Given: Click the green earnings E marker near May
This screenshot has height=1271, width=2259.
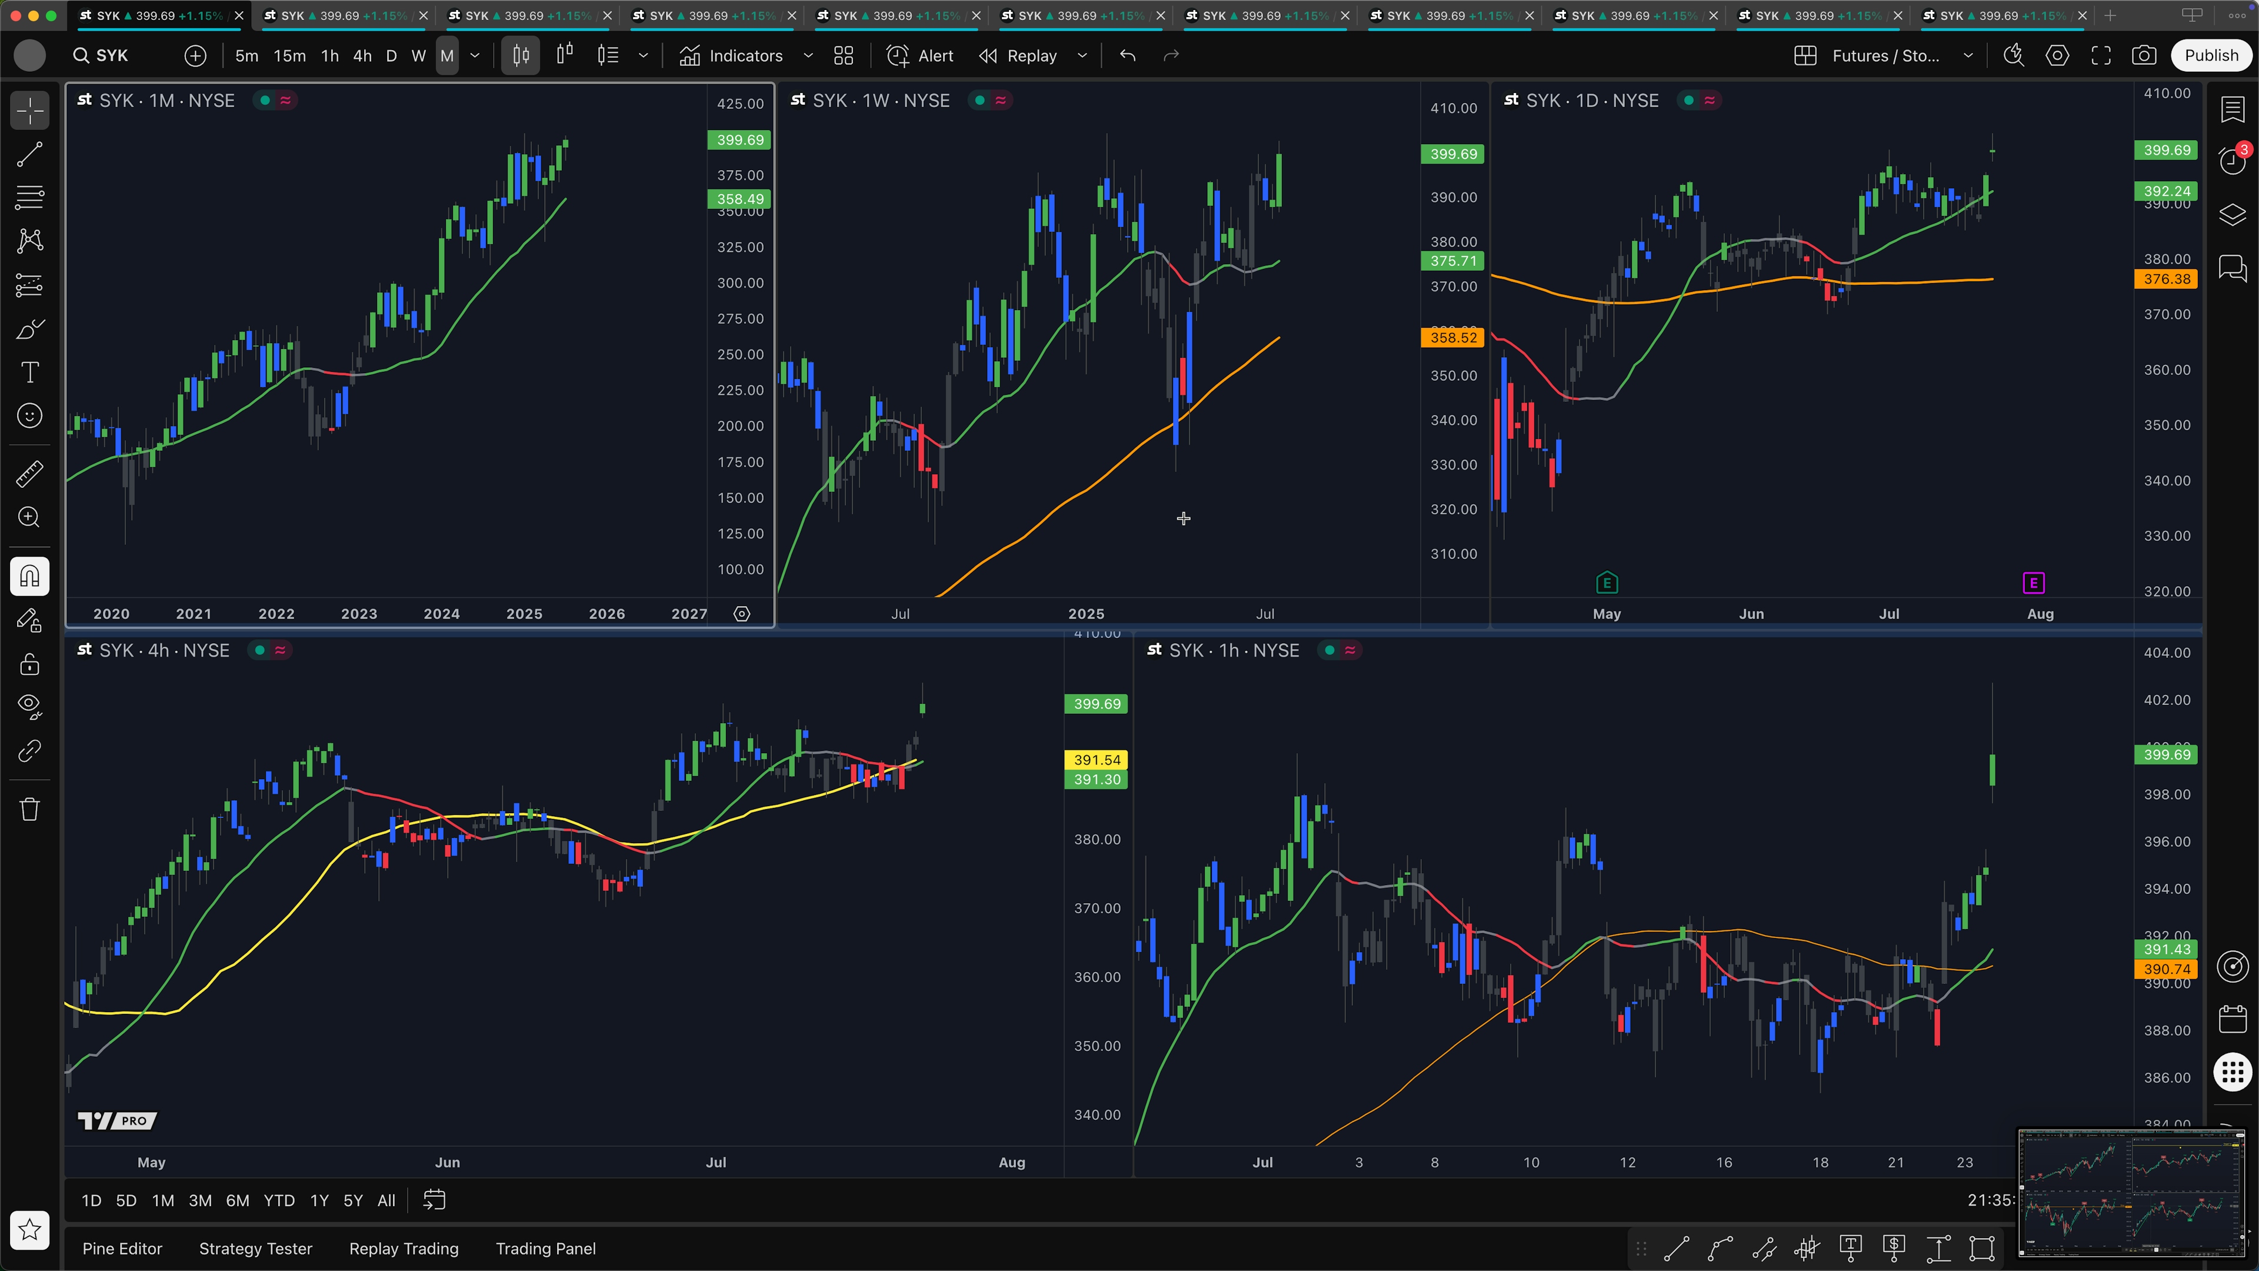Looking at the screenshot, I should pos(1607,583).
